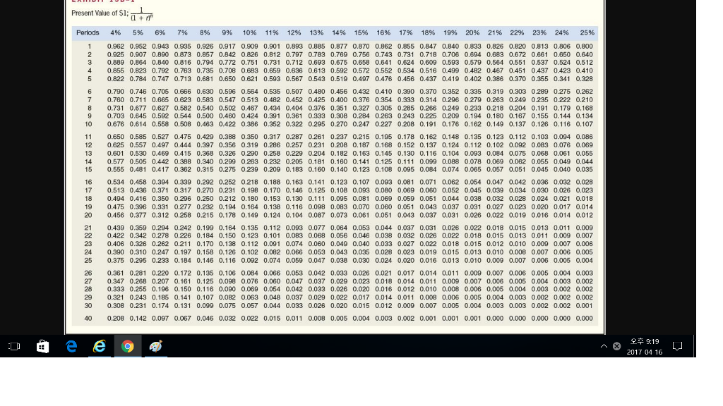Click 0.439 in period 21 under 4%
The height and width of the screenshot is (406, 723).
pyautogui.click(x=116, y=228)
